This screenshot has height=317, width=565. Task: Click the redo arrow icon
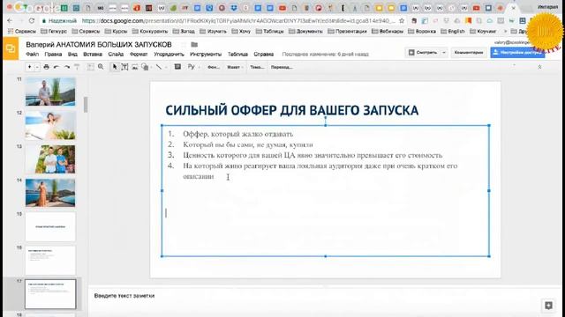coord(67,67)
